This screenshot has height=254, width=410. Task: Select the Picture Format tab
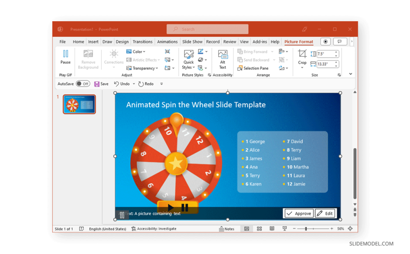pyautogui.click(x=299, y=41)
